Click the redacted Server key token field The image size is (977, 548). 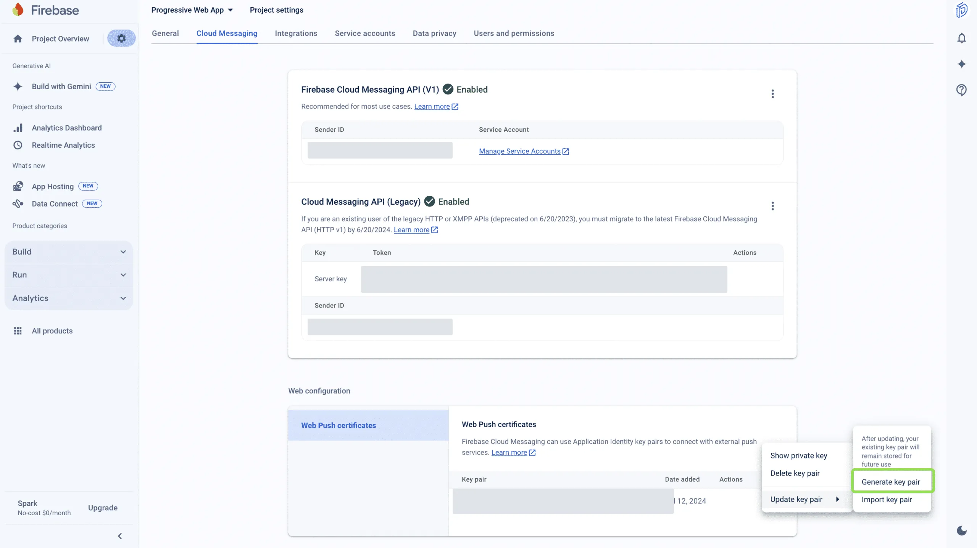(x=544, y=279)
